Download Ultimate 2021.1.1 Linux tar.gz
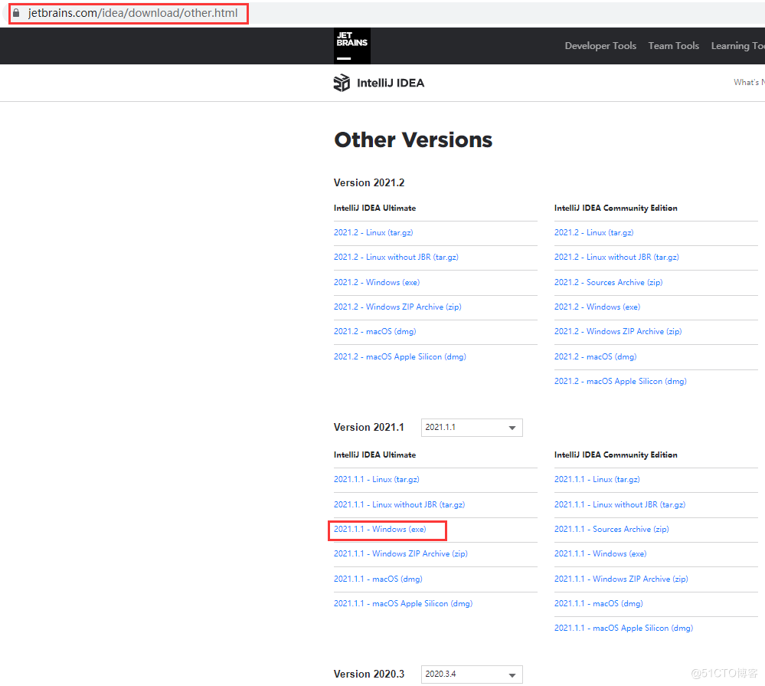Image resolution: width=765 pixels, height=686 pixels. [x=377, y=480]
